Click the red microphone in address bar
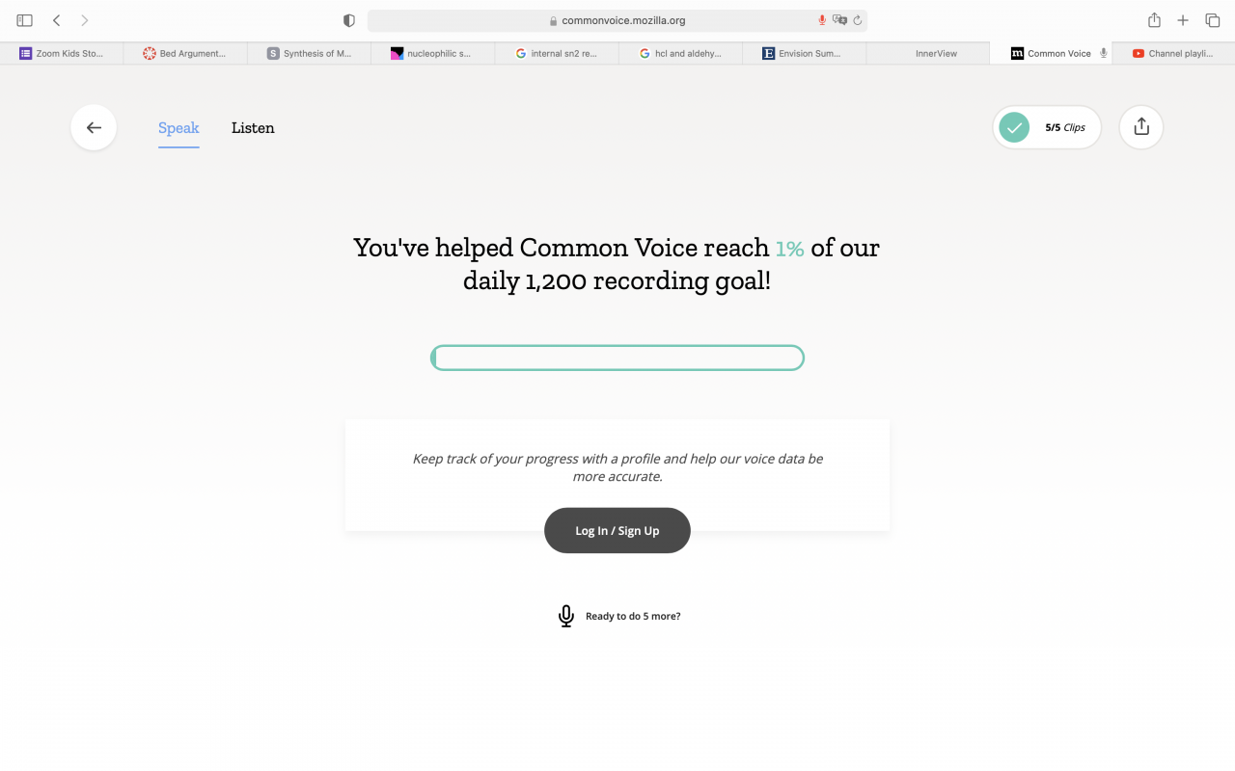The width and height of the screenshot is (1235, 771). click(822, 20)
